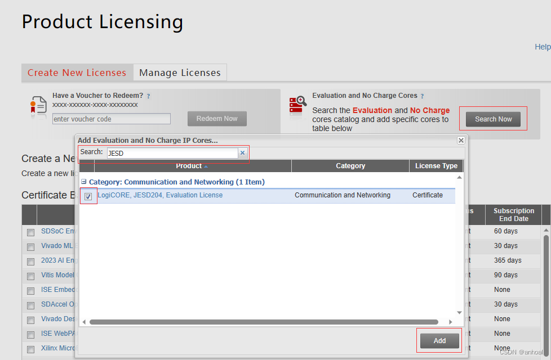This screenshot has width=551, height=360.
Task: Click the Add button in the dialog
Action: [439, 340]
